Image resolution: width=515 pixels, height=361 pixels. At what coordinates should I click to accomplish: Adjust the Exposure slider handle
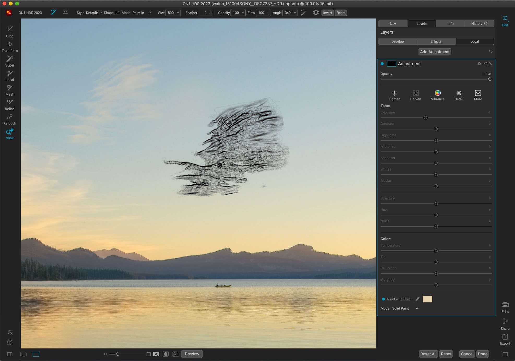point(425,118)
